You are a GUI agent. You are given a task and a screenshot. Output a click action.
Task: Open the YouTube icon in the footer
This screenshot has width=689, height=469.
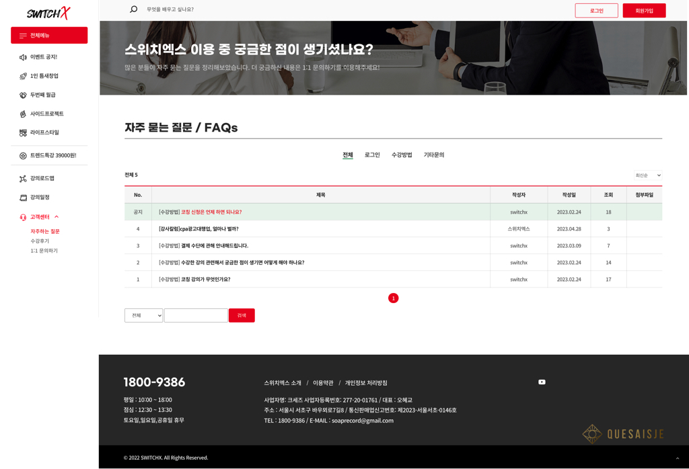pyautogui.click(x=542, y=382)
